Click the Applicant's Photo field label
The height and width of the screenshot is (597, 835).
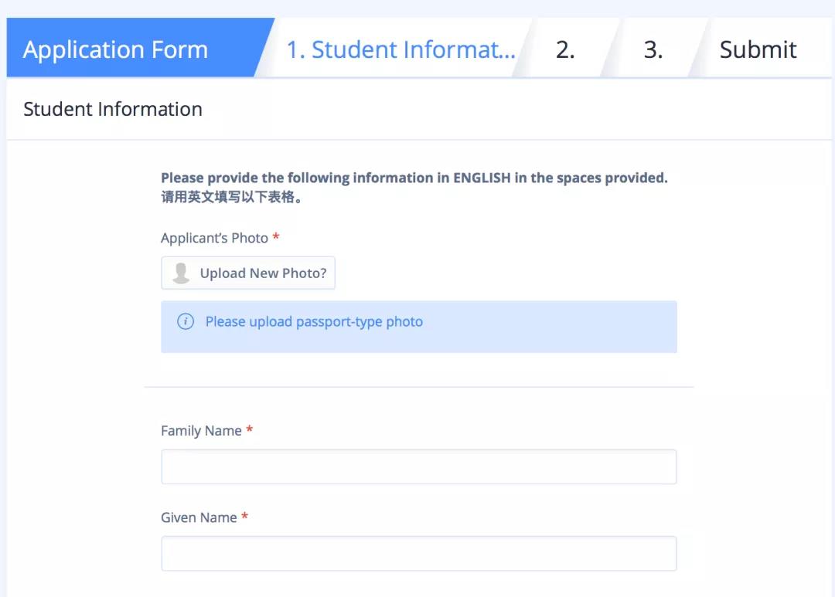[x=214, y=238]
